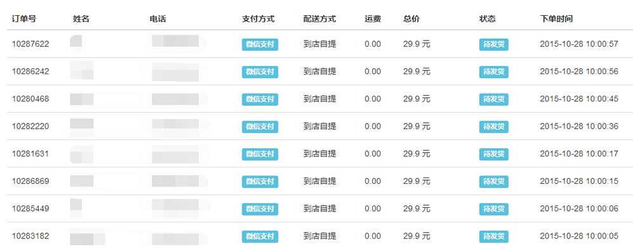Click 到店自提 in order 10281631 row

coord(320,154)
